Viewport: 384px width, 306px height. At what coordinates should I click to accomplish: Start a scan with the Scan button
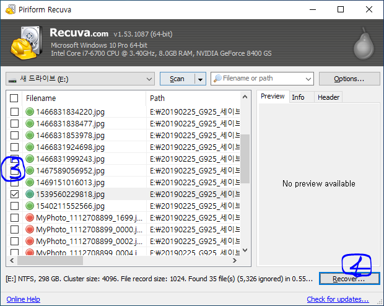[177, 79]
